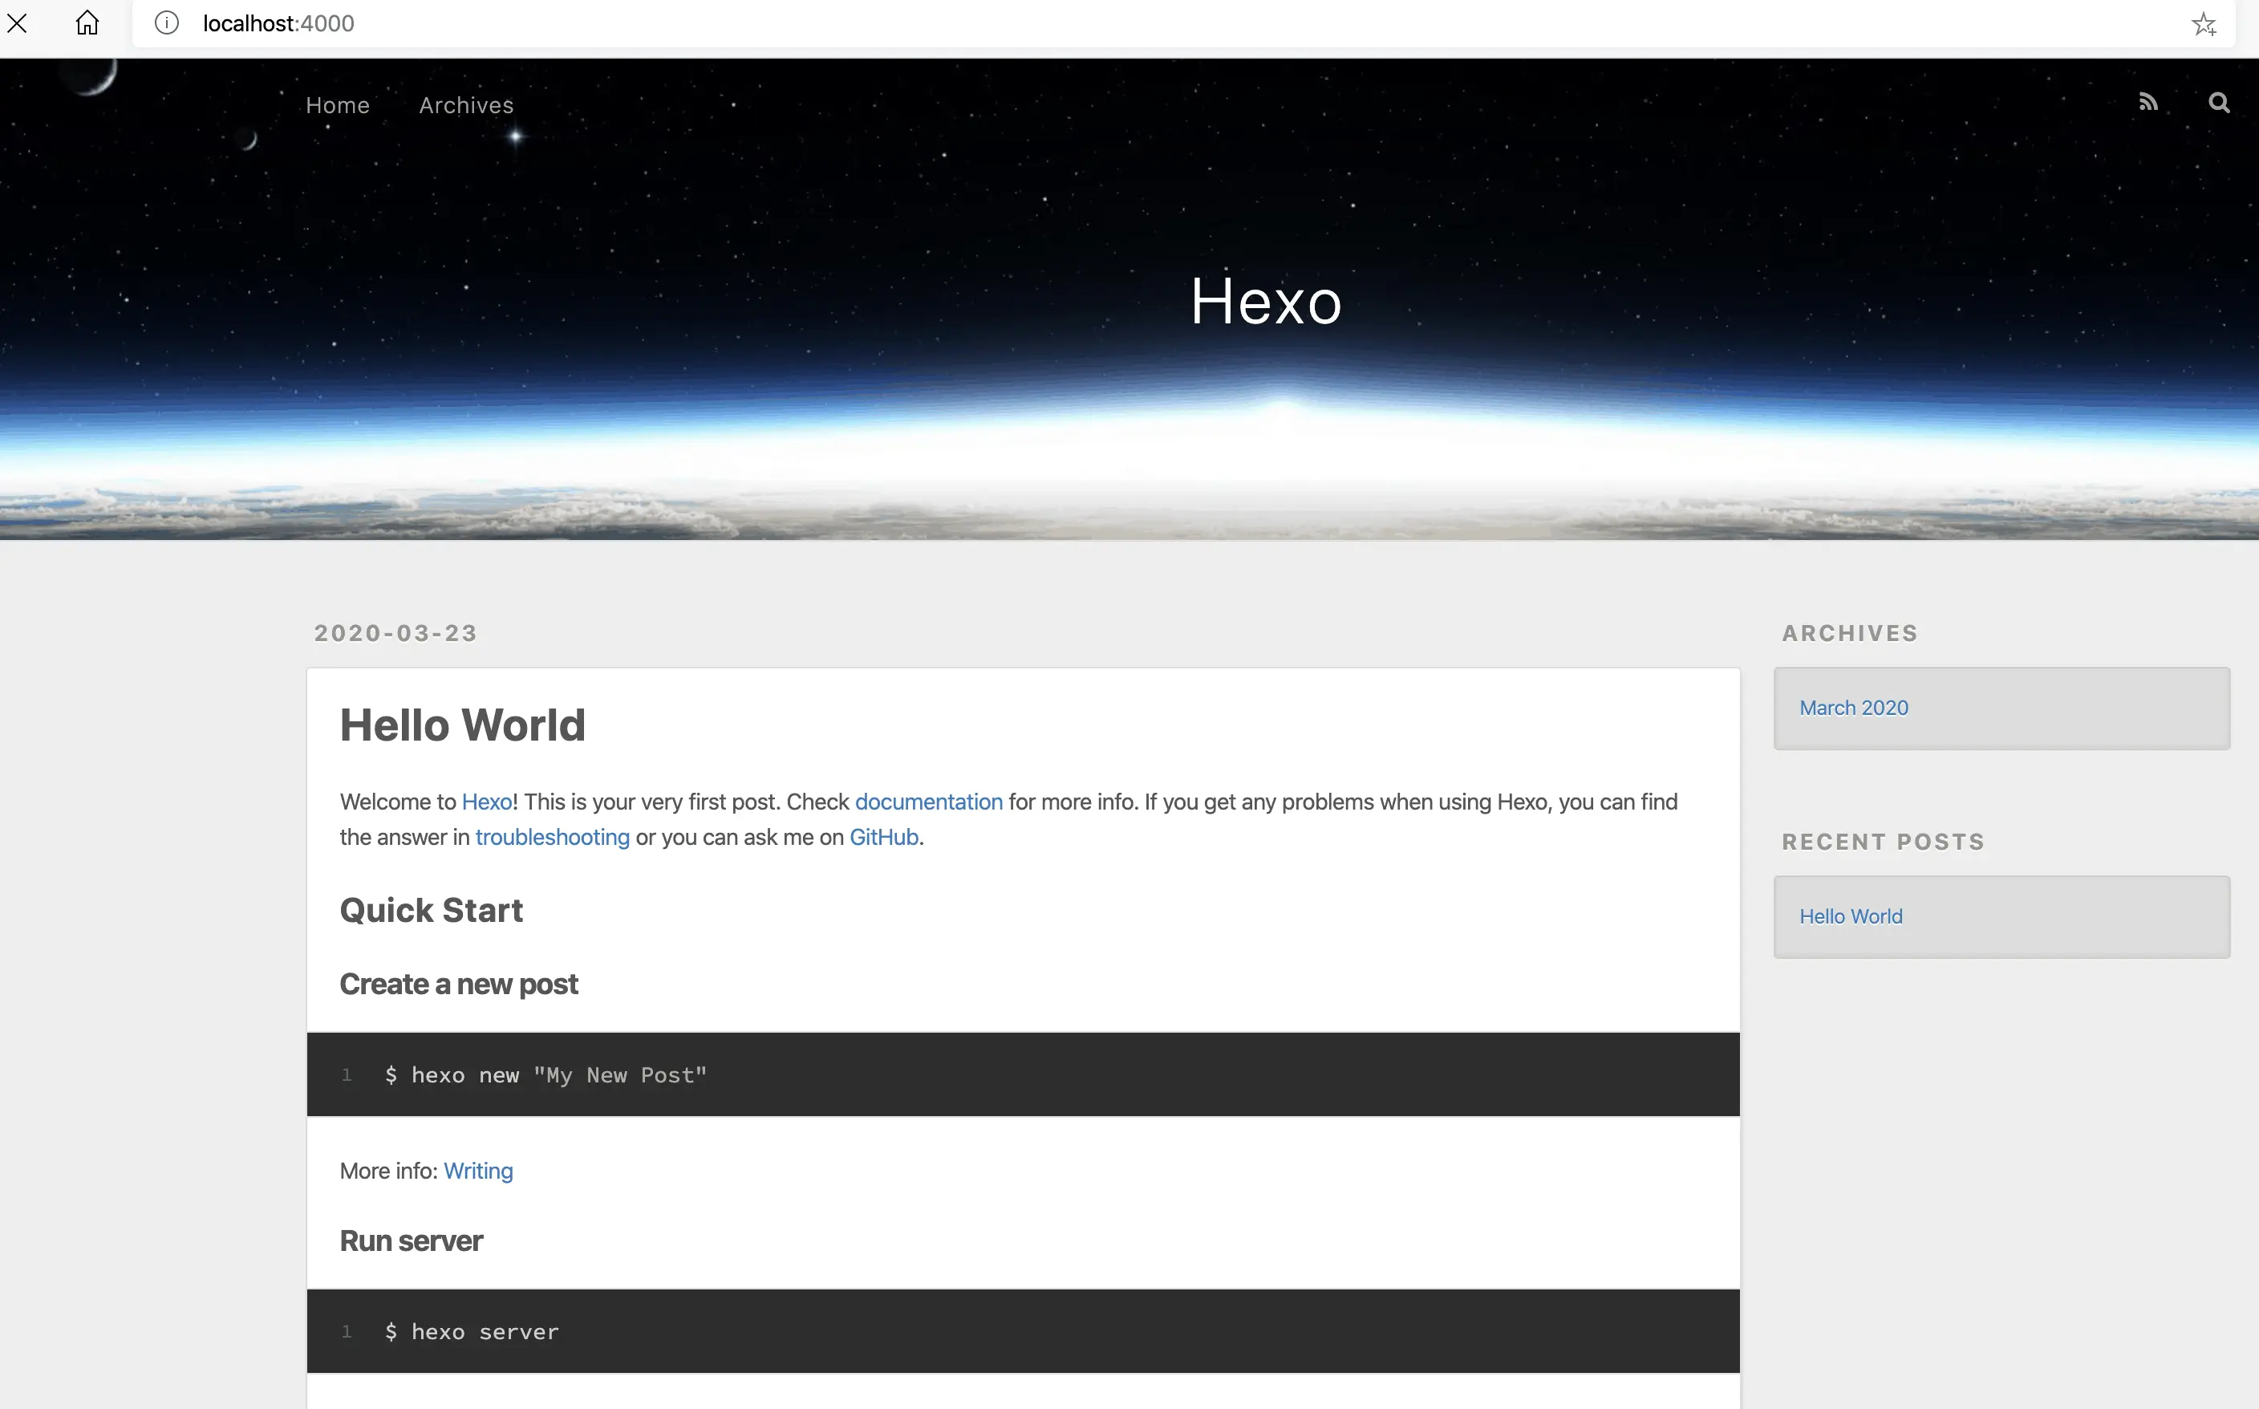Screen dimensions: 2259x1409
Task: Open the site search magnifier icon
Action: 2219,103
